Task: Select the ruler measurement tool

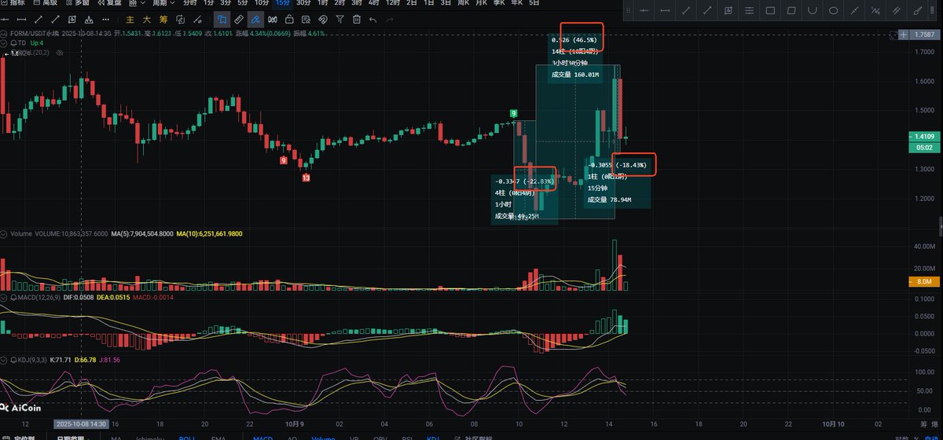Action: coord(240,19)
